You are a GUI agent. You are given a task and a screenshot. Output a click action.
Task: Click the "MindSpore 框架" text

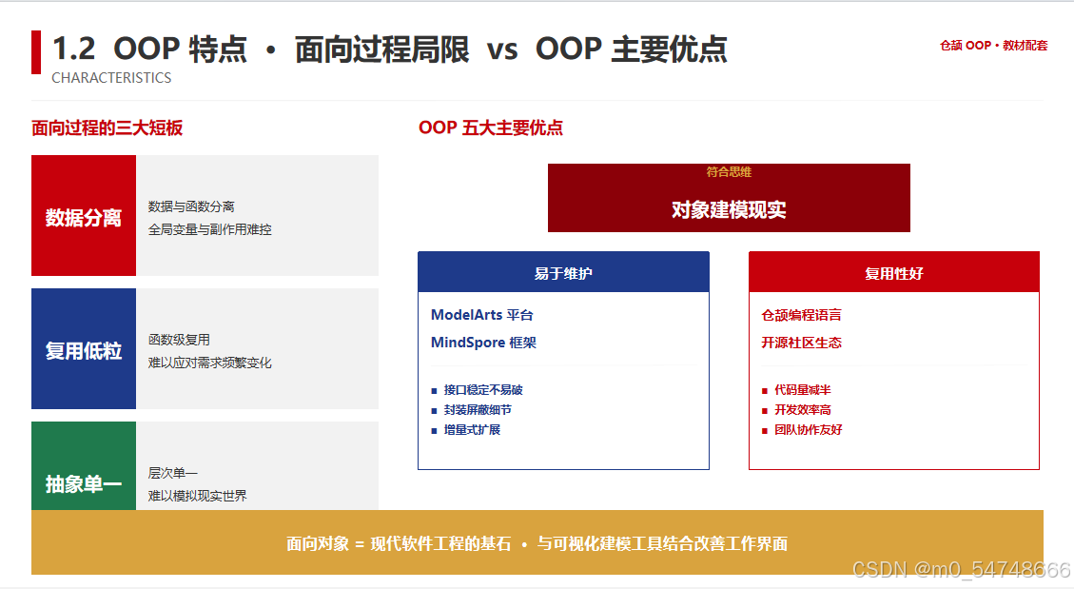pyautogui.click(x=483, y=343)
